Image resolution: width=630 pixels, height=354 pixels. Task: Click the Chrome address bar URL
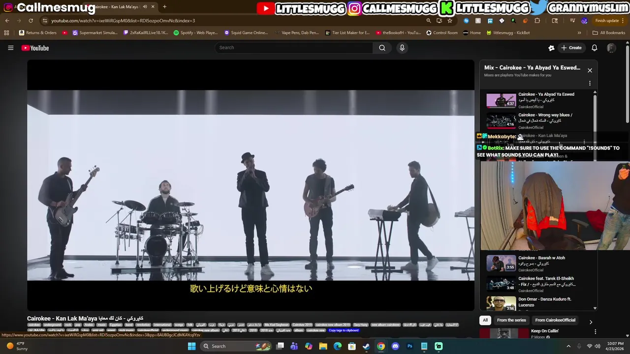point(123,21)
